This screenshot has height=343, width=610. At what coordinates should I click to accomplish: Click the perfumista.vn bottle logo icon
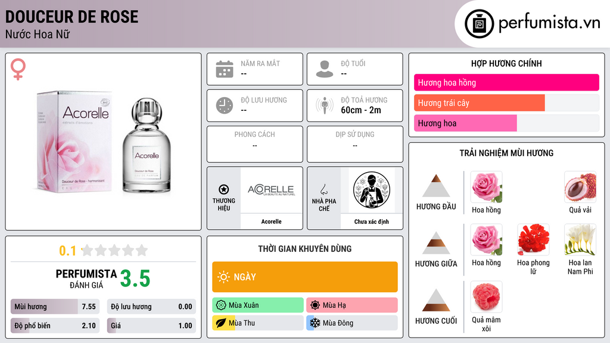(x=479, y=24)
